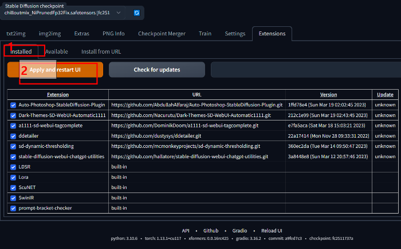Open the Install from URL sub-tab

[101, 51]
